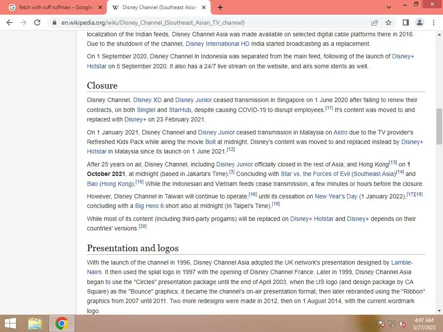Open Action Center flag icon

[381, 324]
